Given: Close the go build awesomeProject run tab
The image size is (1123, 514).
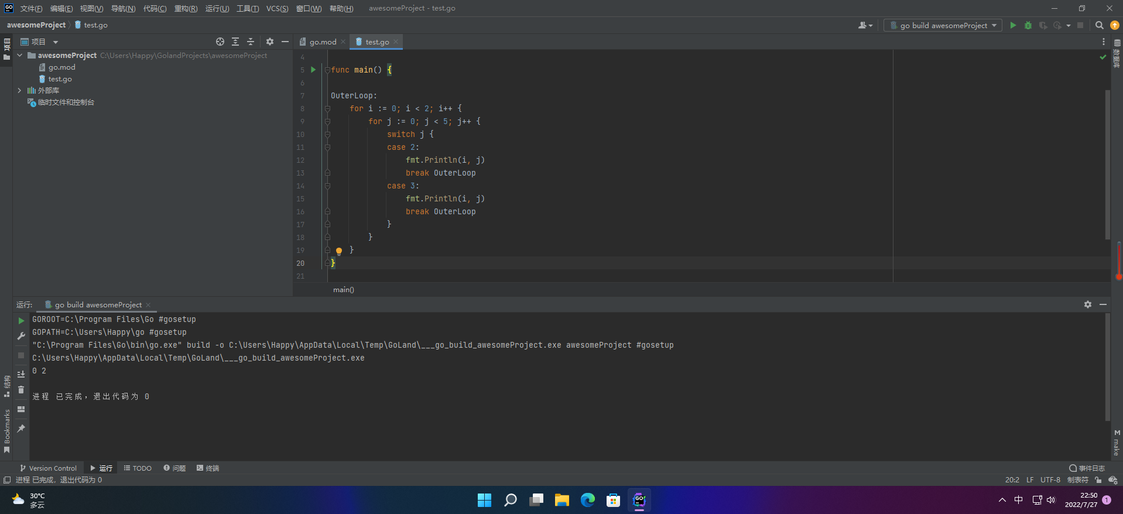Looking at the screenshot, I should pos(148,305).
